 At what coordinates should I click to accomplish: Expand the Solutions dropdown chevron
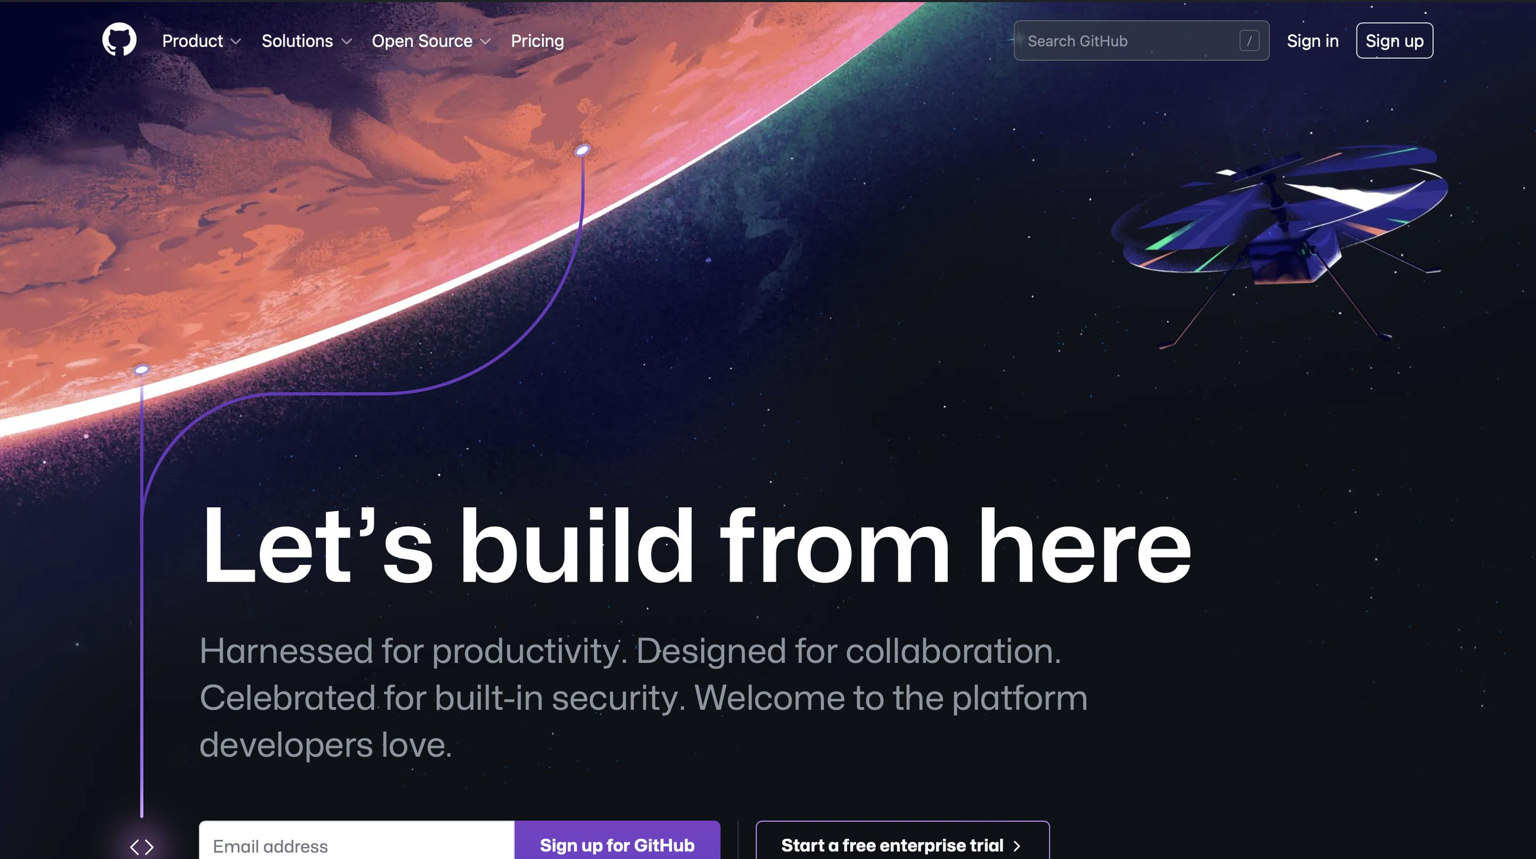(x=346, y=41)
